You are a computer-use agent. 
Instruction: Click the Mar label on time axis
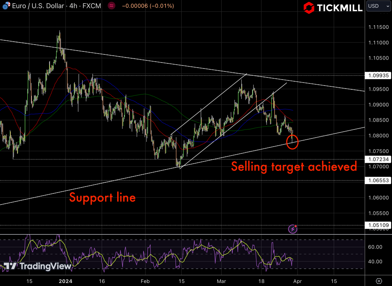pyautogui.click(x=221, y=281)
